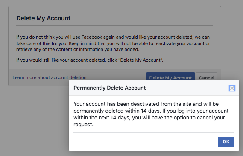Viewport: 243px width, 156px height.
Task: Select the Cancel button behind the dialog
Action: coord(206,77)
